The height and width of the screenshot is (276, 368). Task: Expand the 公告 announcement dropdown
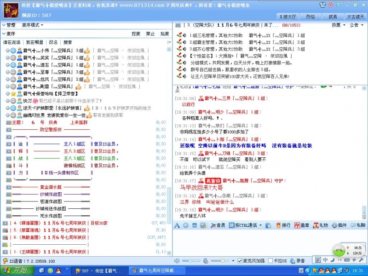tap(356, 25)
